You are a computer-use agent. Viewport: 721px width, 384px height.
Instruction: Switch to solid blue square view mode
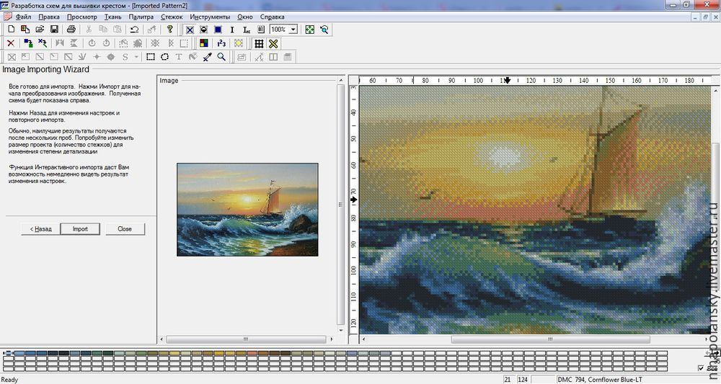tap(218, 30)
